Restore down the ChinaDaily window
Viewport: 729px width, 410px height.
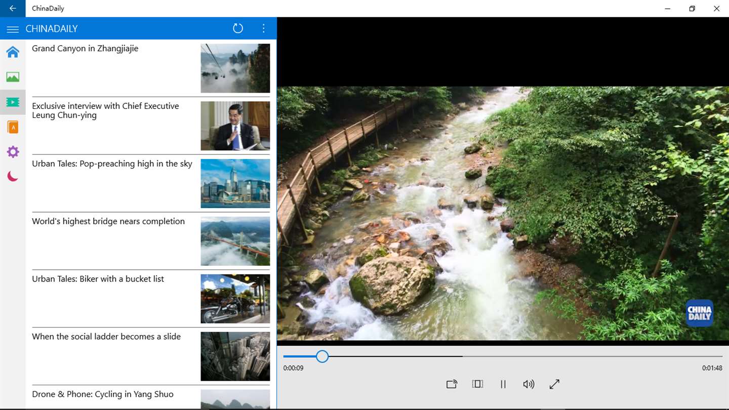pos(692,9)
